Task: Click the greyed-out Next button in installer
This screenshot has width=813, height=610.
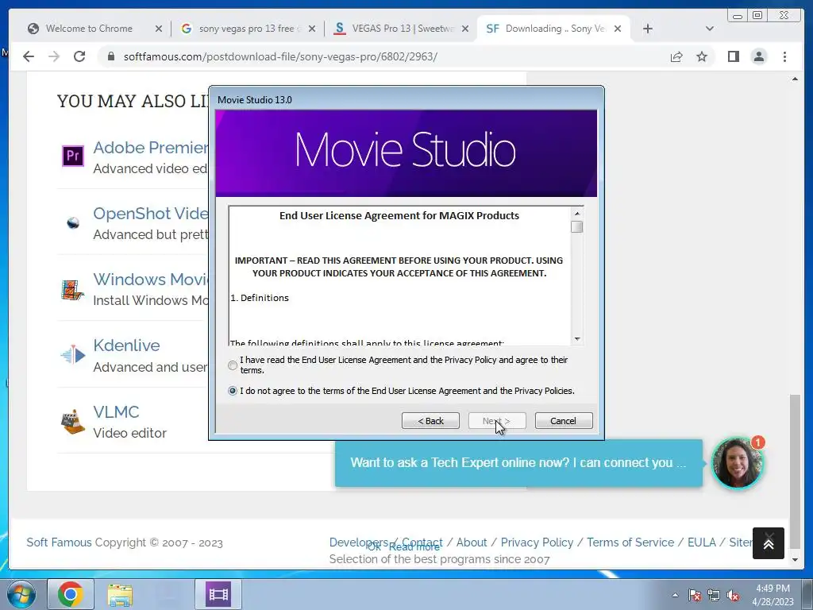Action: (497, 421)
